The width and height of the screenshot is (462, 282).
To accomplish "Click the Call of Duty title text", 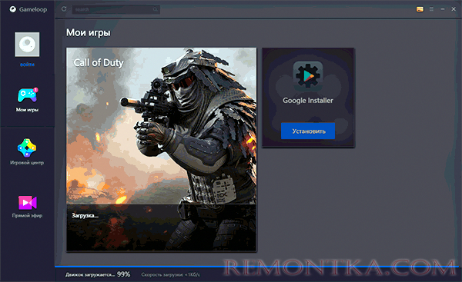I will pos(99,63).
